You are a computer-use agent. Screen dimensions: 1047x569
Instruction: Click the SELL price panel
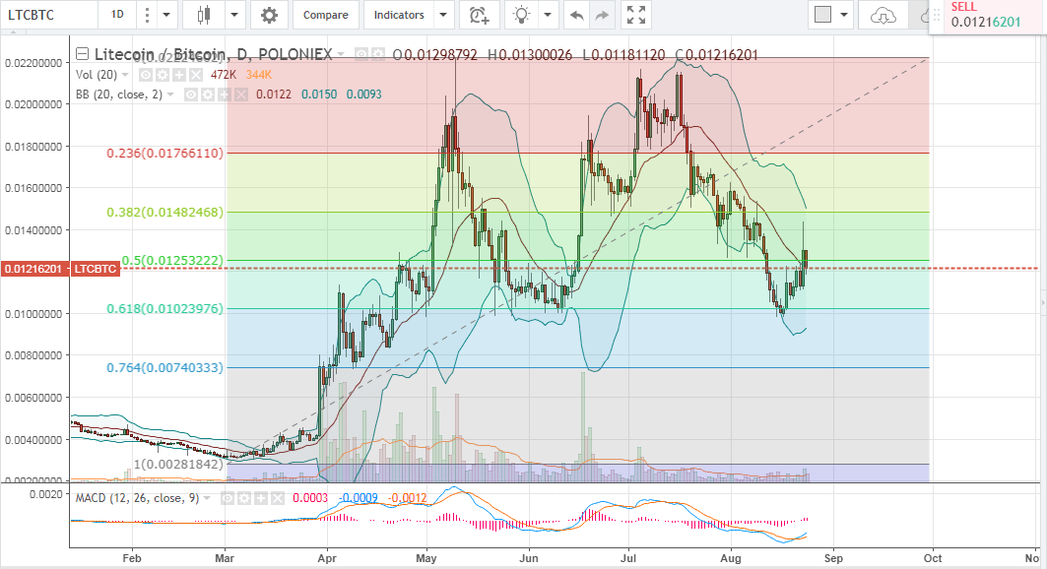[988, 16]
